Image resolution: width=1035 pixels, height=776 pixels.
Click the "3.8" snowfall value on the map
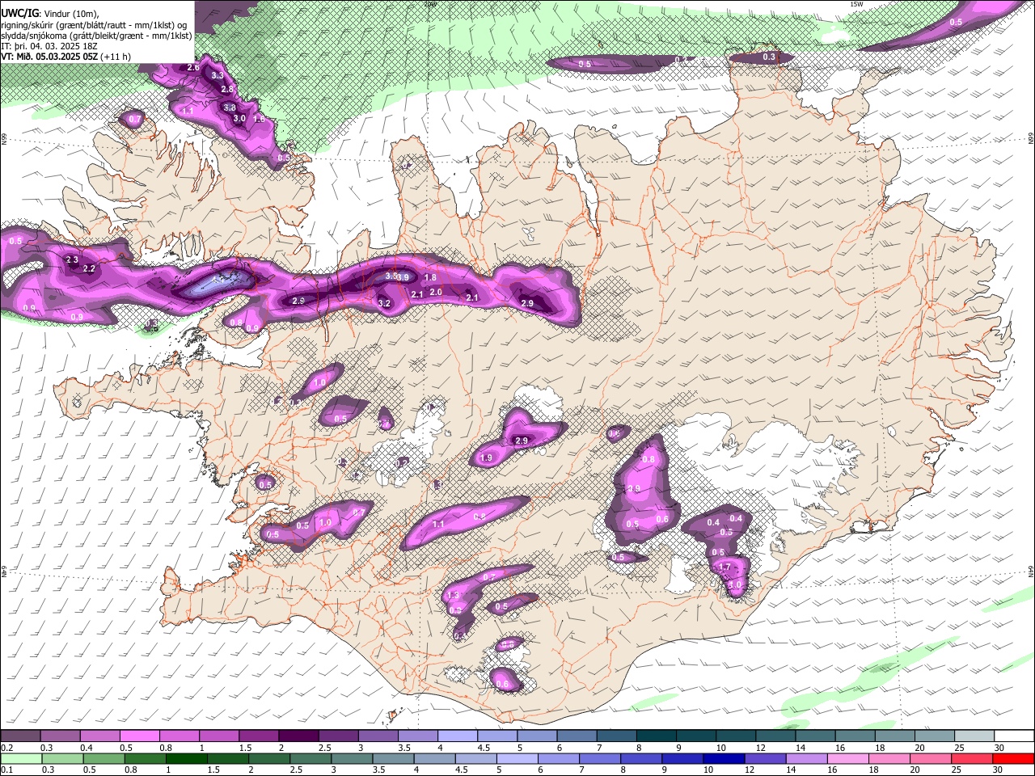[x=230, y=108]
